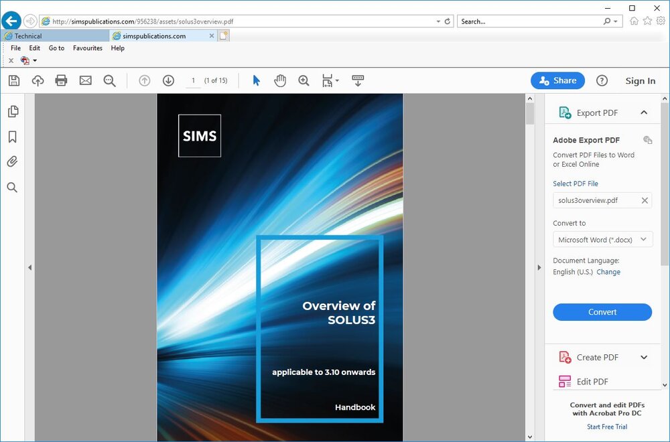The width and height of the screenshot is (670, 442).
Task: Open the Favourites menu
Action: click(x=88, y=48)
